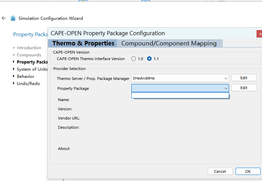Viewport: 262px width, 181px height.
Task: Click the Simulation Configuration Wizard app icon
Action: tap(13, 18)
